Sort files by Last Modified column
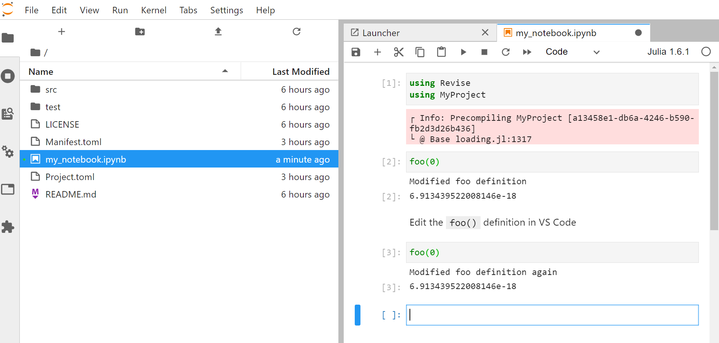Viewport: 719px width, 343px height. coord(300,72)
